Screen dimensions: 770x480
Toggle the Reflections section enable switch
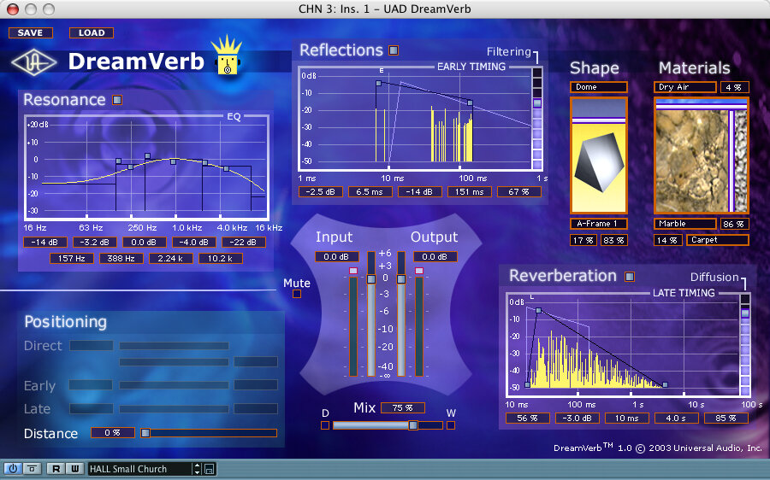click(394, 50)
